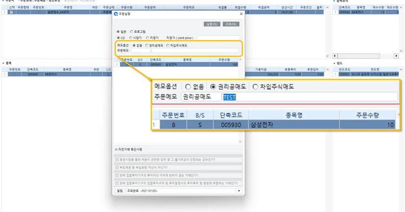Click the 펀드명 column header
The image size is (405, 212).
(x=375, y=70)
